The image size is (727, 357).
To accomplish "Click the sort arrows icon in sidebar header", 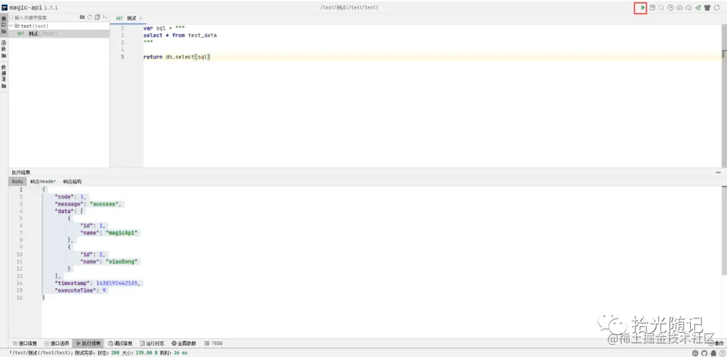I will [105, 18].
